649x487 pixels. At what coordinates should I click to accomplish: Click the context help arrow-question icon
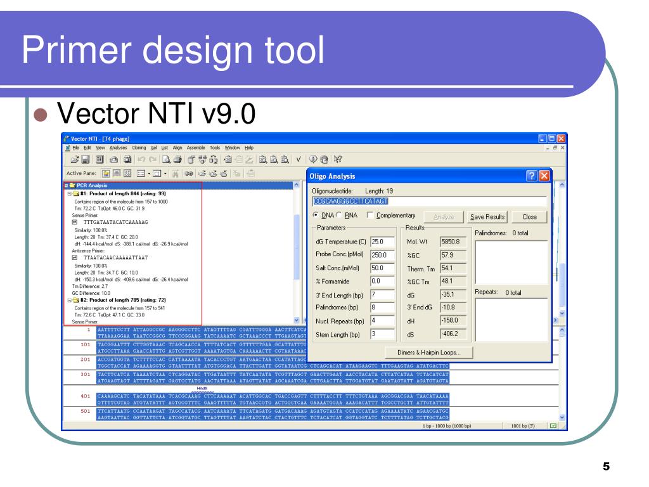point(338,159)
